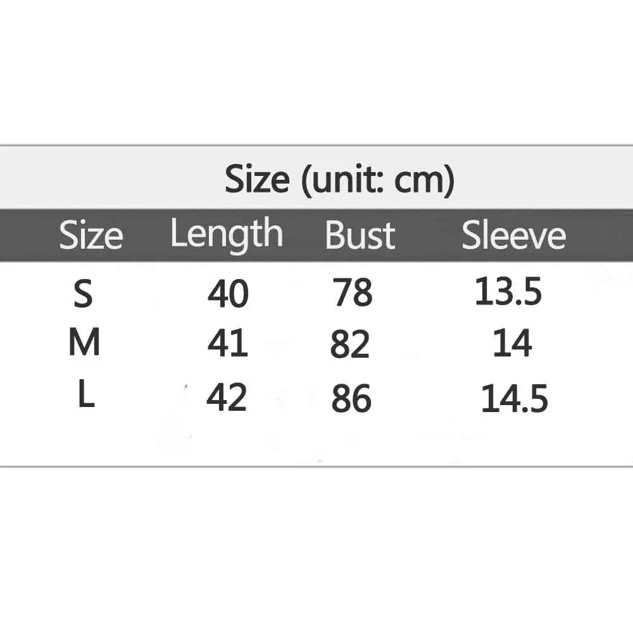Image resolution: width=633 pixels, height=633 pixels.
Task: Click the Sleeve column header
Action: [x=513, y=235]
